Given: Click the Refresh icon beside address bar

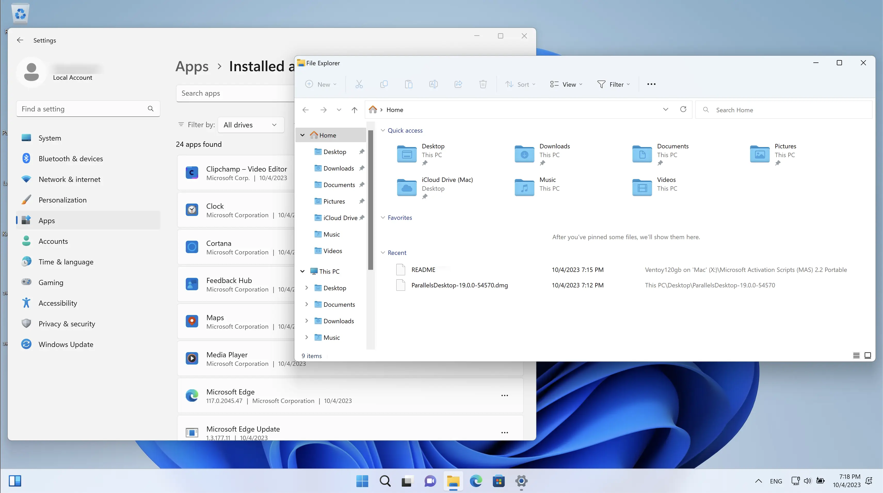Looking at the screenshot, I should click(x=683, y=109).
